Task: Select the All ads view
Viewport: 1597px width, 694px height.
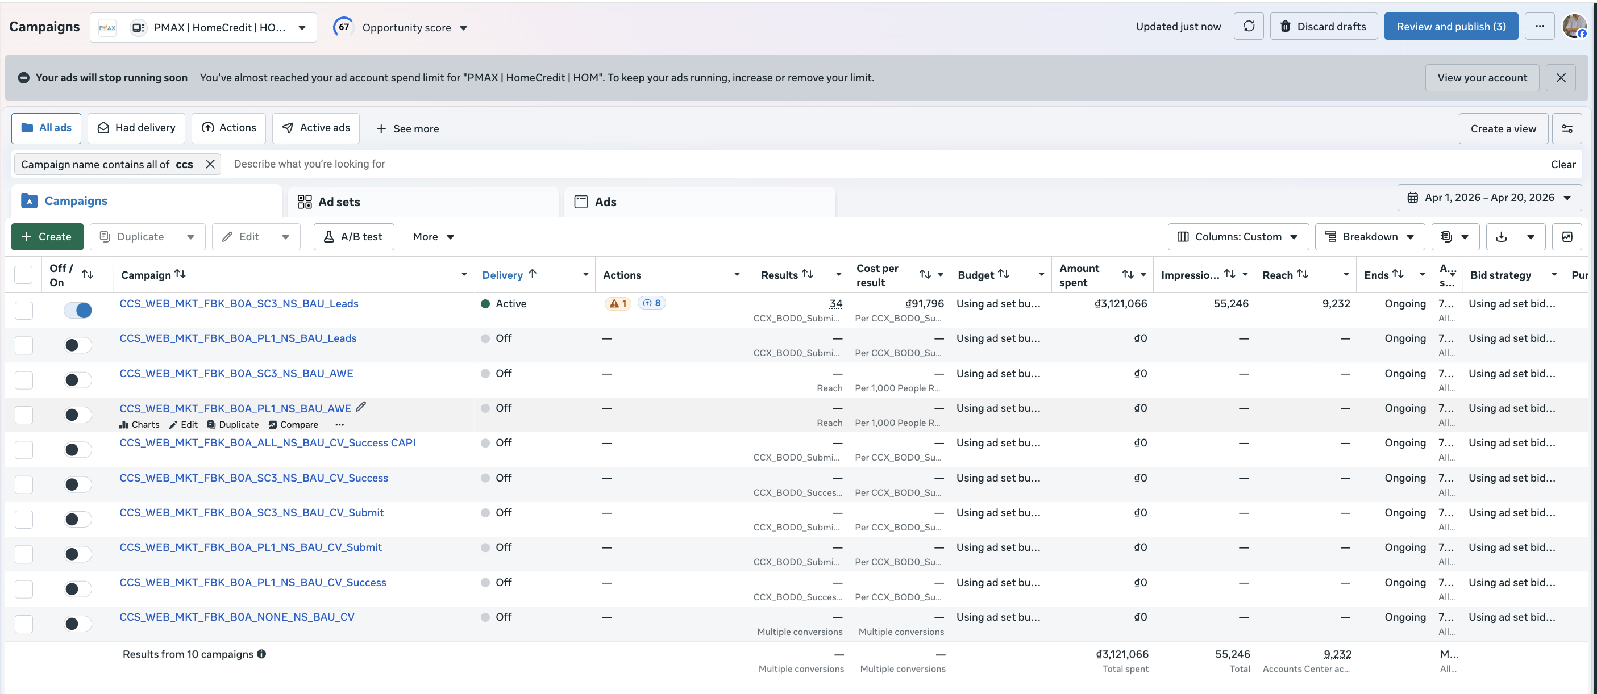Action: point(47,128)
